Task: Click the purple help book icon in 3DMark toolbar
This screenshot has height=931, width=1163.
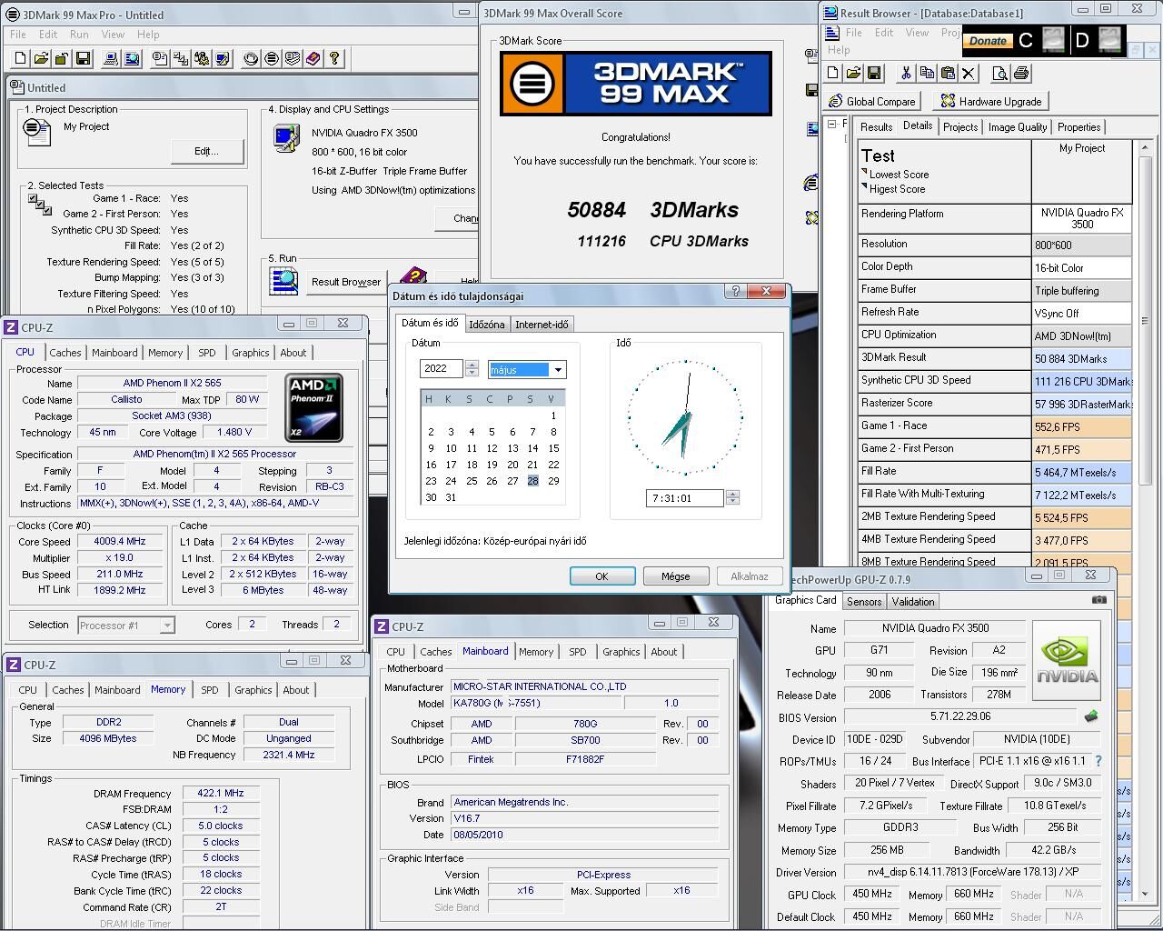Action: pos(313,59)
